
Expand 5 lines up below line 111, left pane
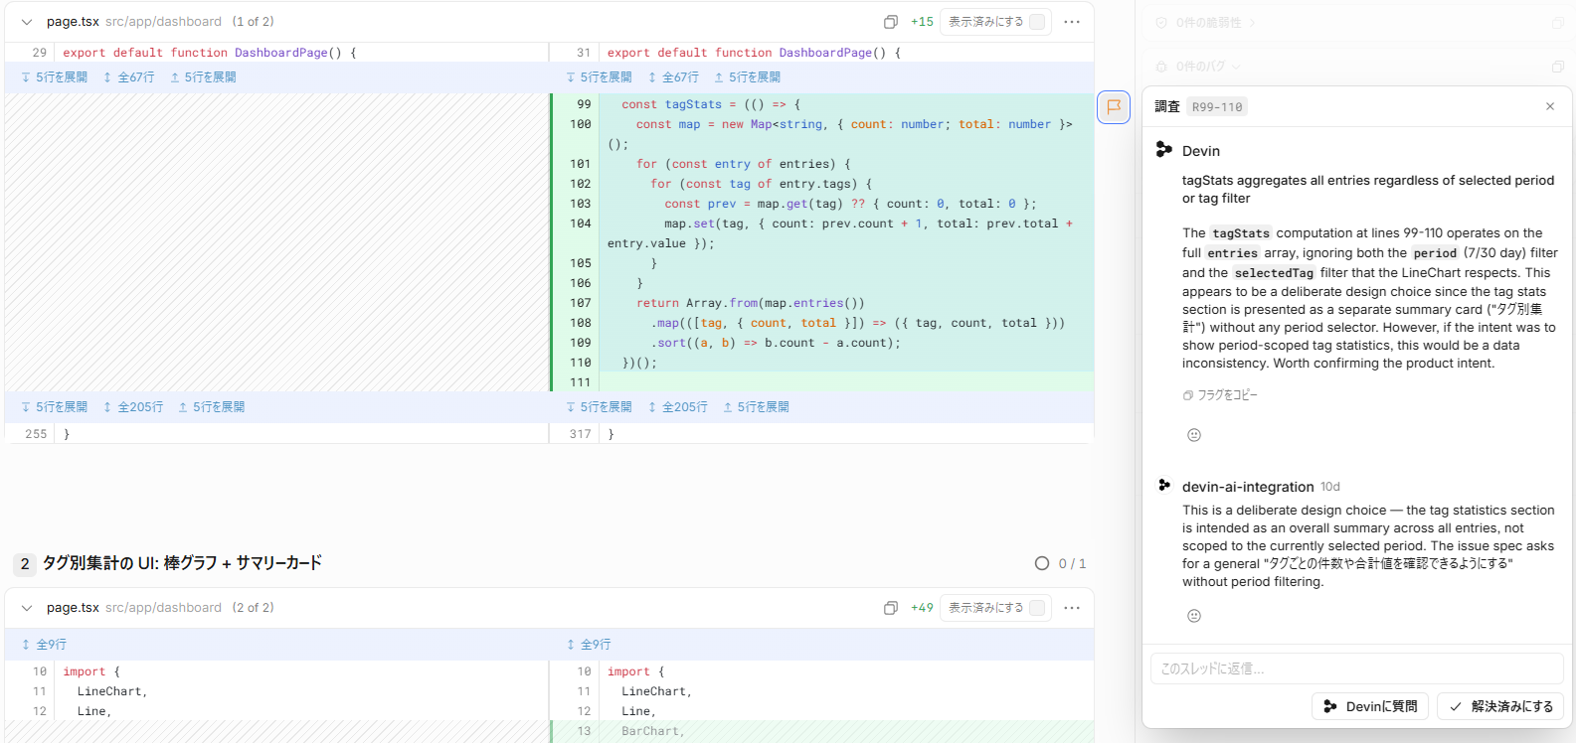coord(211,407)
